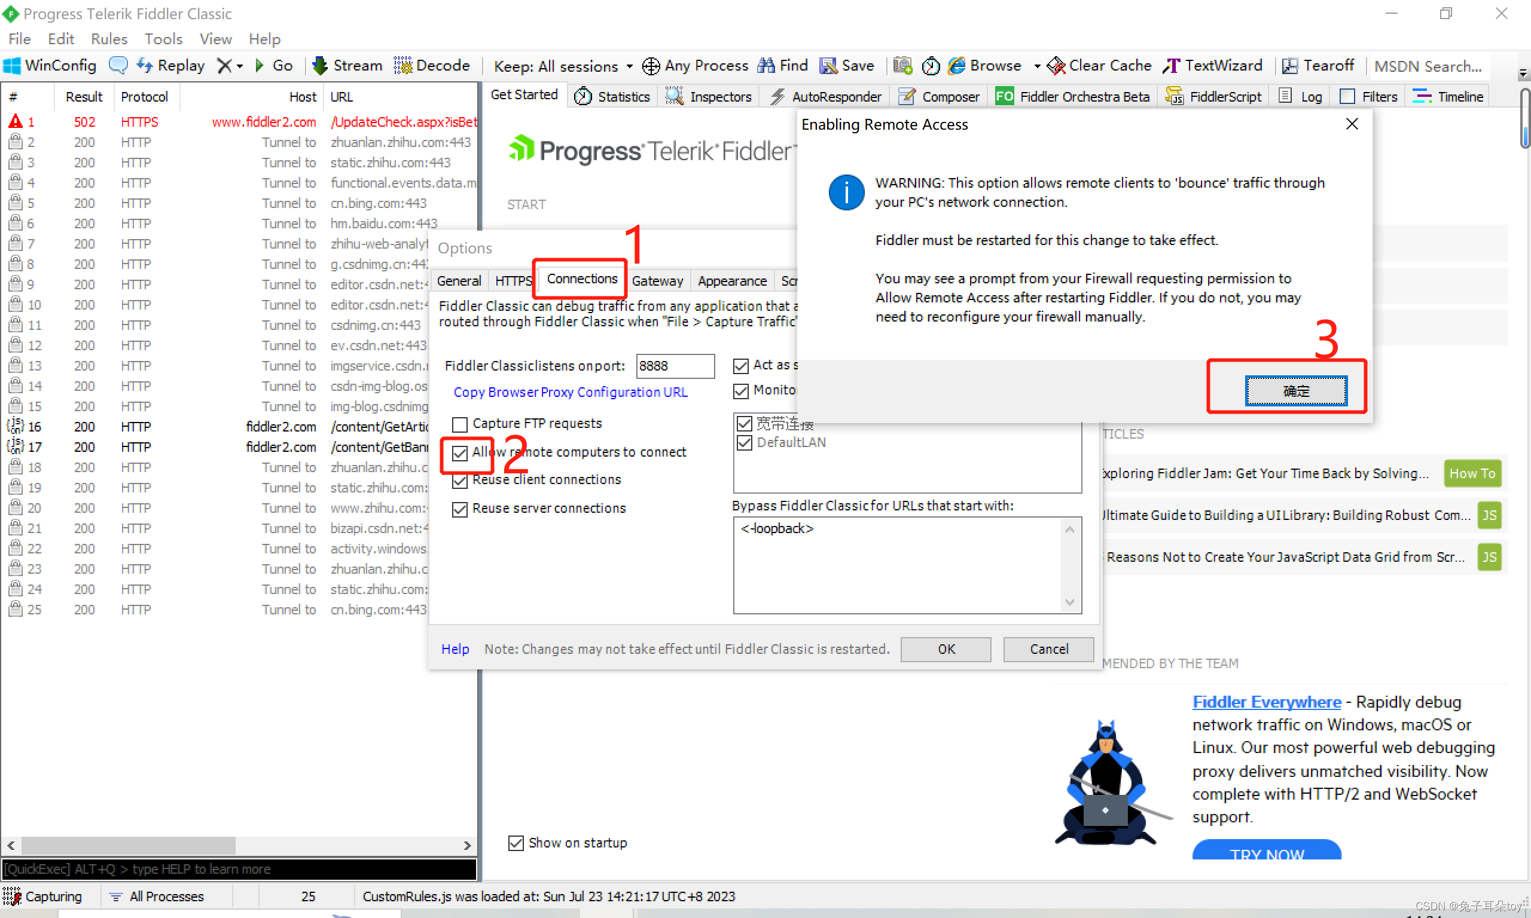Viewport: 1531px width, 918px height.
Task: Select the Filters tab
Action: 1375,96
